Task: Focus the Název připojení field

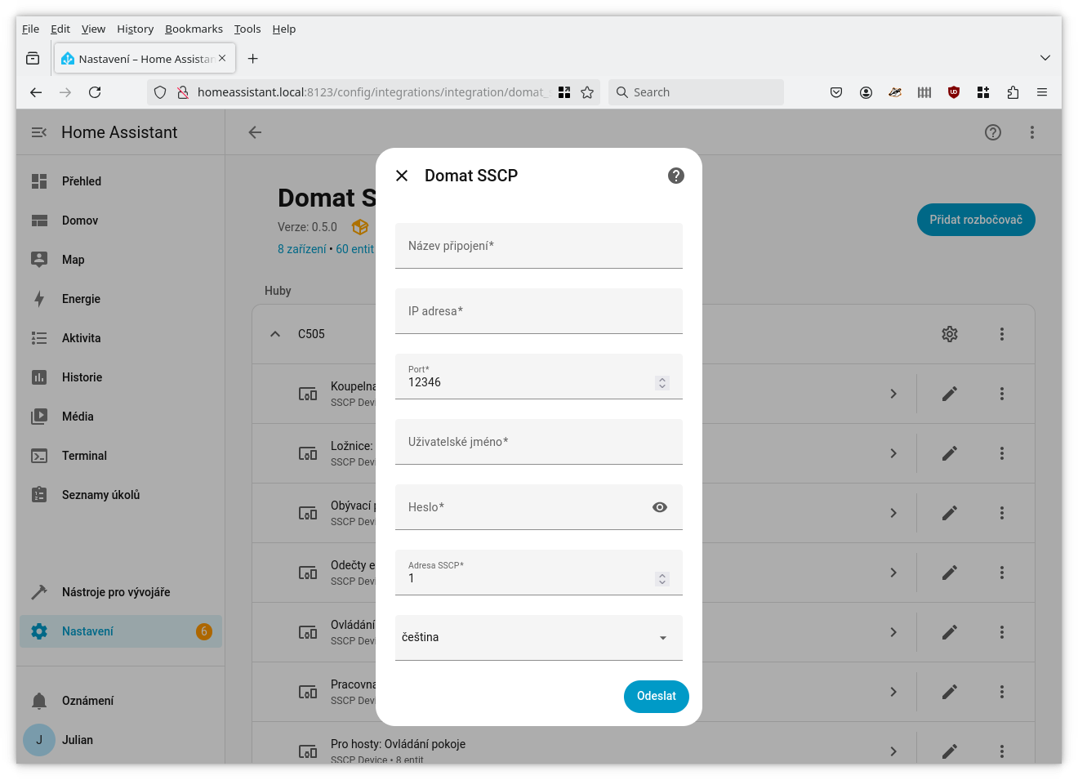Action: (x=539, y=246)
